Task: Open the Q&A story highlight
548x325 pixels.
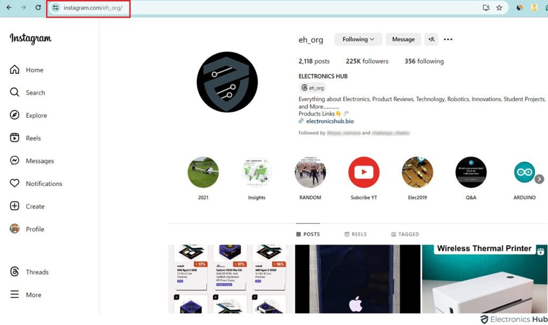Action: point(471,172)
